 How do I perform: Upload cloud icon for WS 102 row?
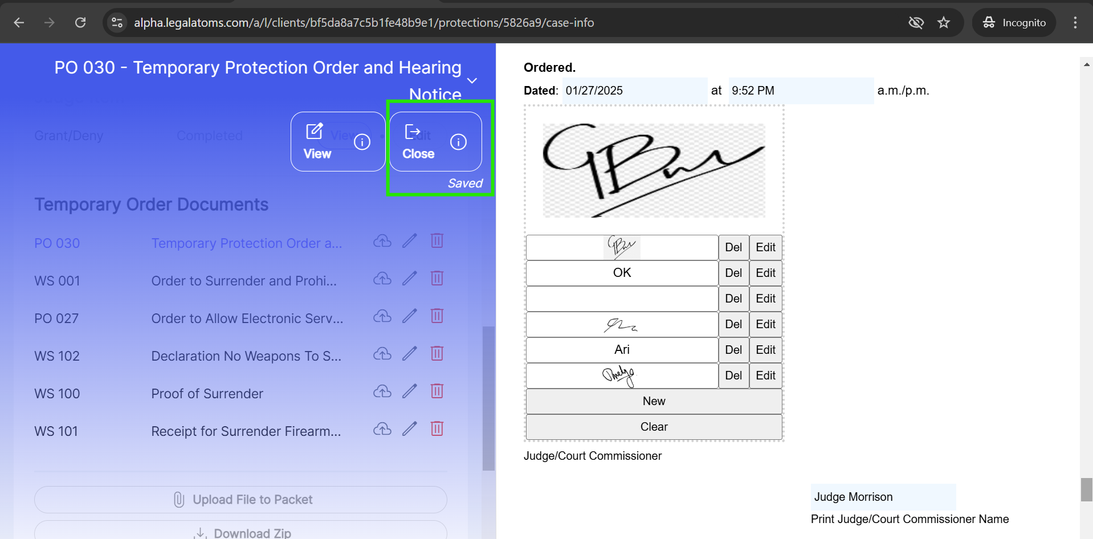(382, 354)
